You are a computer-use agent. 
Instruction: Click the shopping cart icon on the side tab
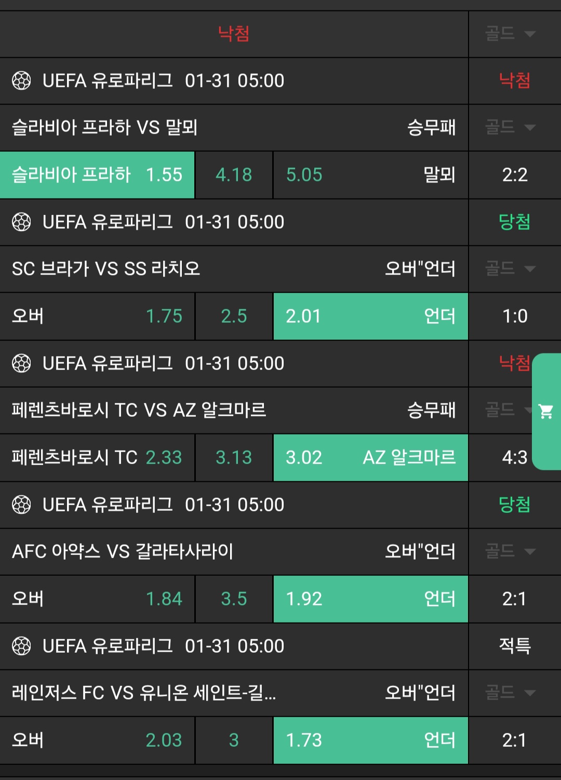coord(546,412)
